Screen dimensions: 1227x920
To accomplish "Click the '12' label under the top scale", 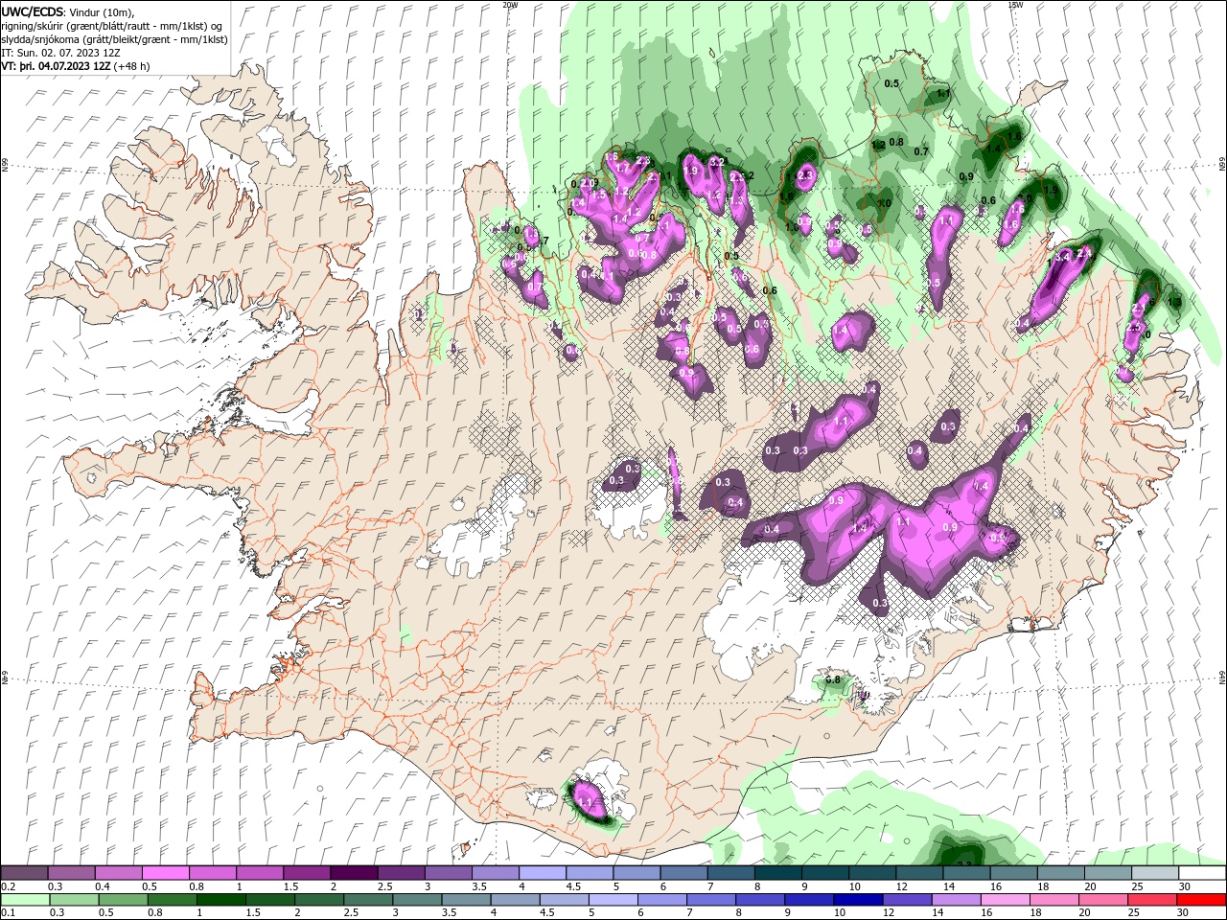I will [901, 886].
